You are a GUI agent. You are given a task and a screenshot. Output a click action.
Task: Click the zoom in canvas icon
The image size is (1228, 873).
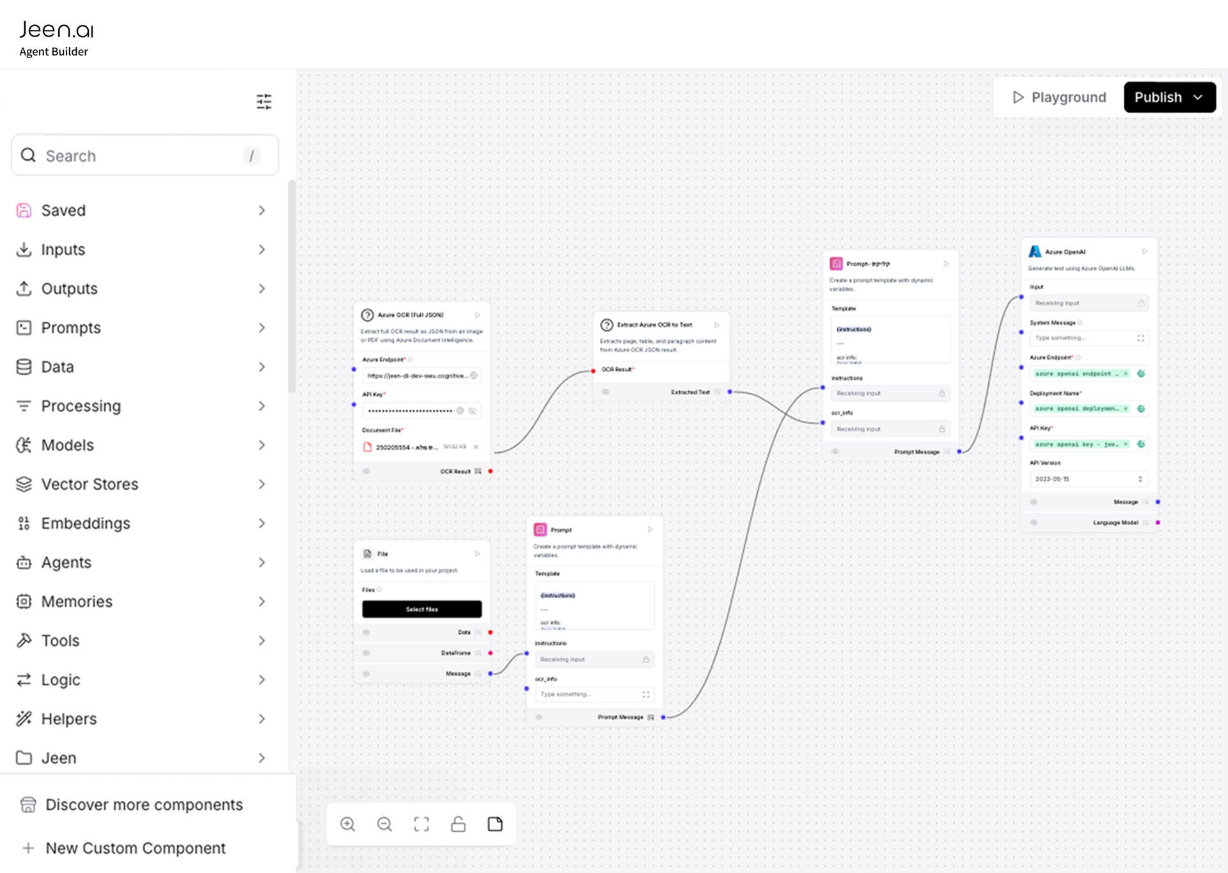coord(347,824)
